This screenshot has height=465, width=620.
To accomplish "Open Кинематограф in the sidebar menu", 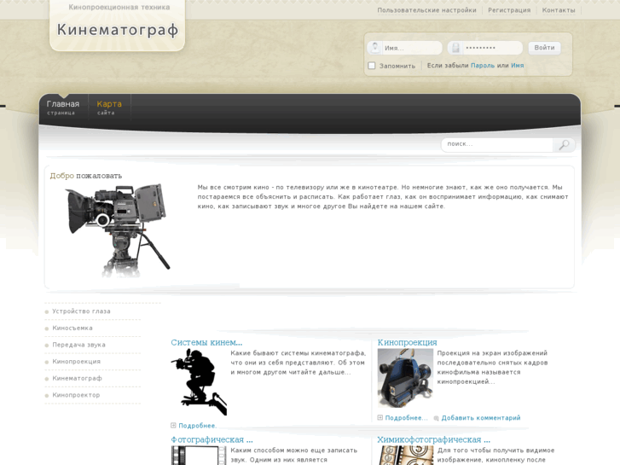I will click(x=77, y=378).
